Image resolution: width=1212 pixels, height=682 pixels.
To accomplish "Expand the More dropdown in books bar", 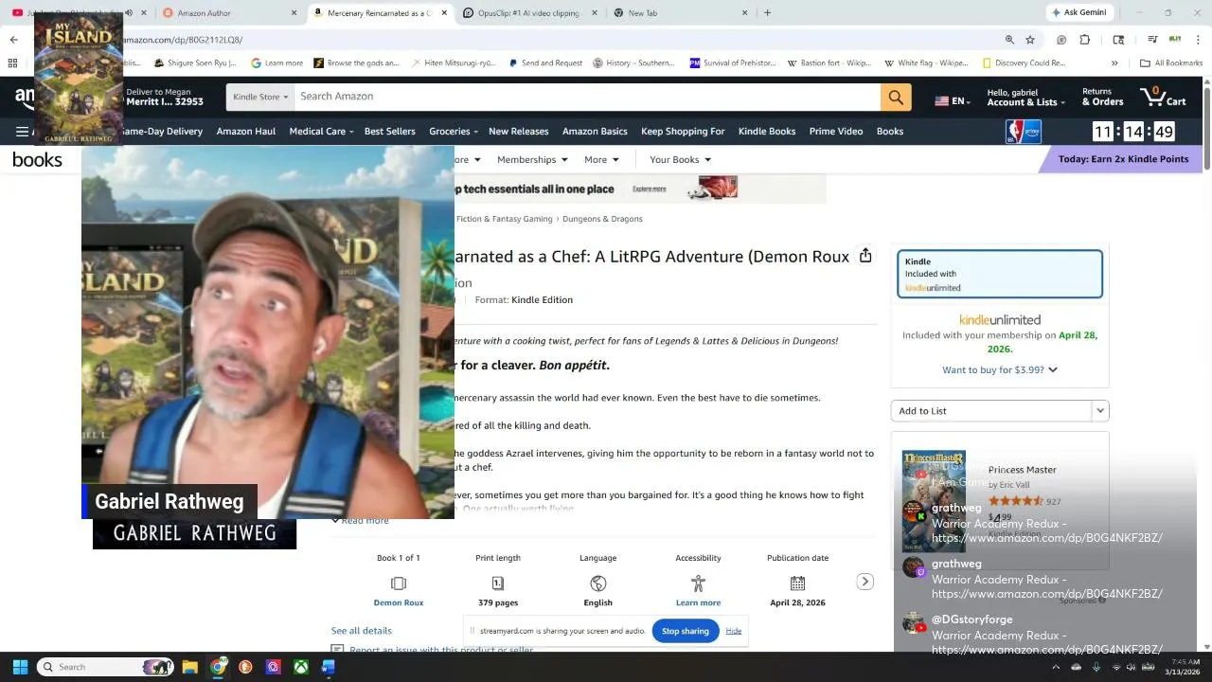I will click(x=601, y=160).
